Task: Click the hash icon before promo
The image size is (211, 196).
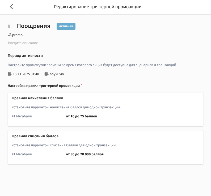Action: pyautogui.click(x=10, y=35)
